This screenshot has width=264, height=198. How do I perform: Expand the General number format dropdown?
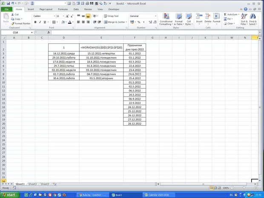coord(155,16)
